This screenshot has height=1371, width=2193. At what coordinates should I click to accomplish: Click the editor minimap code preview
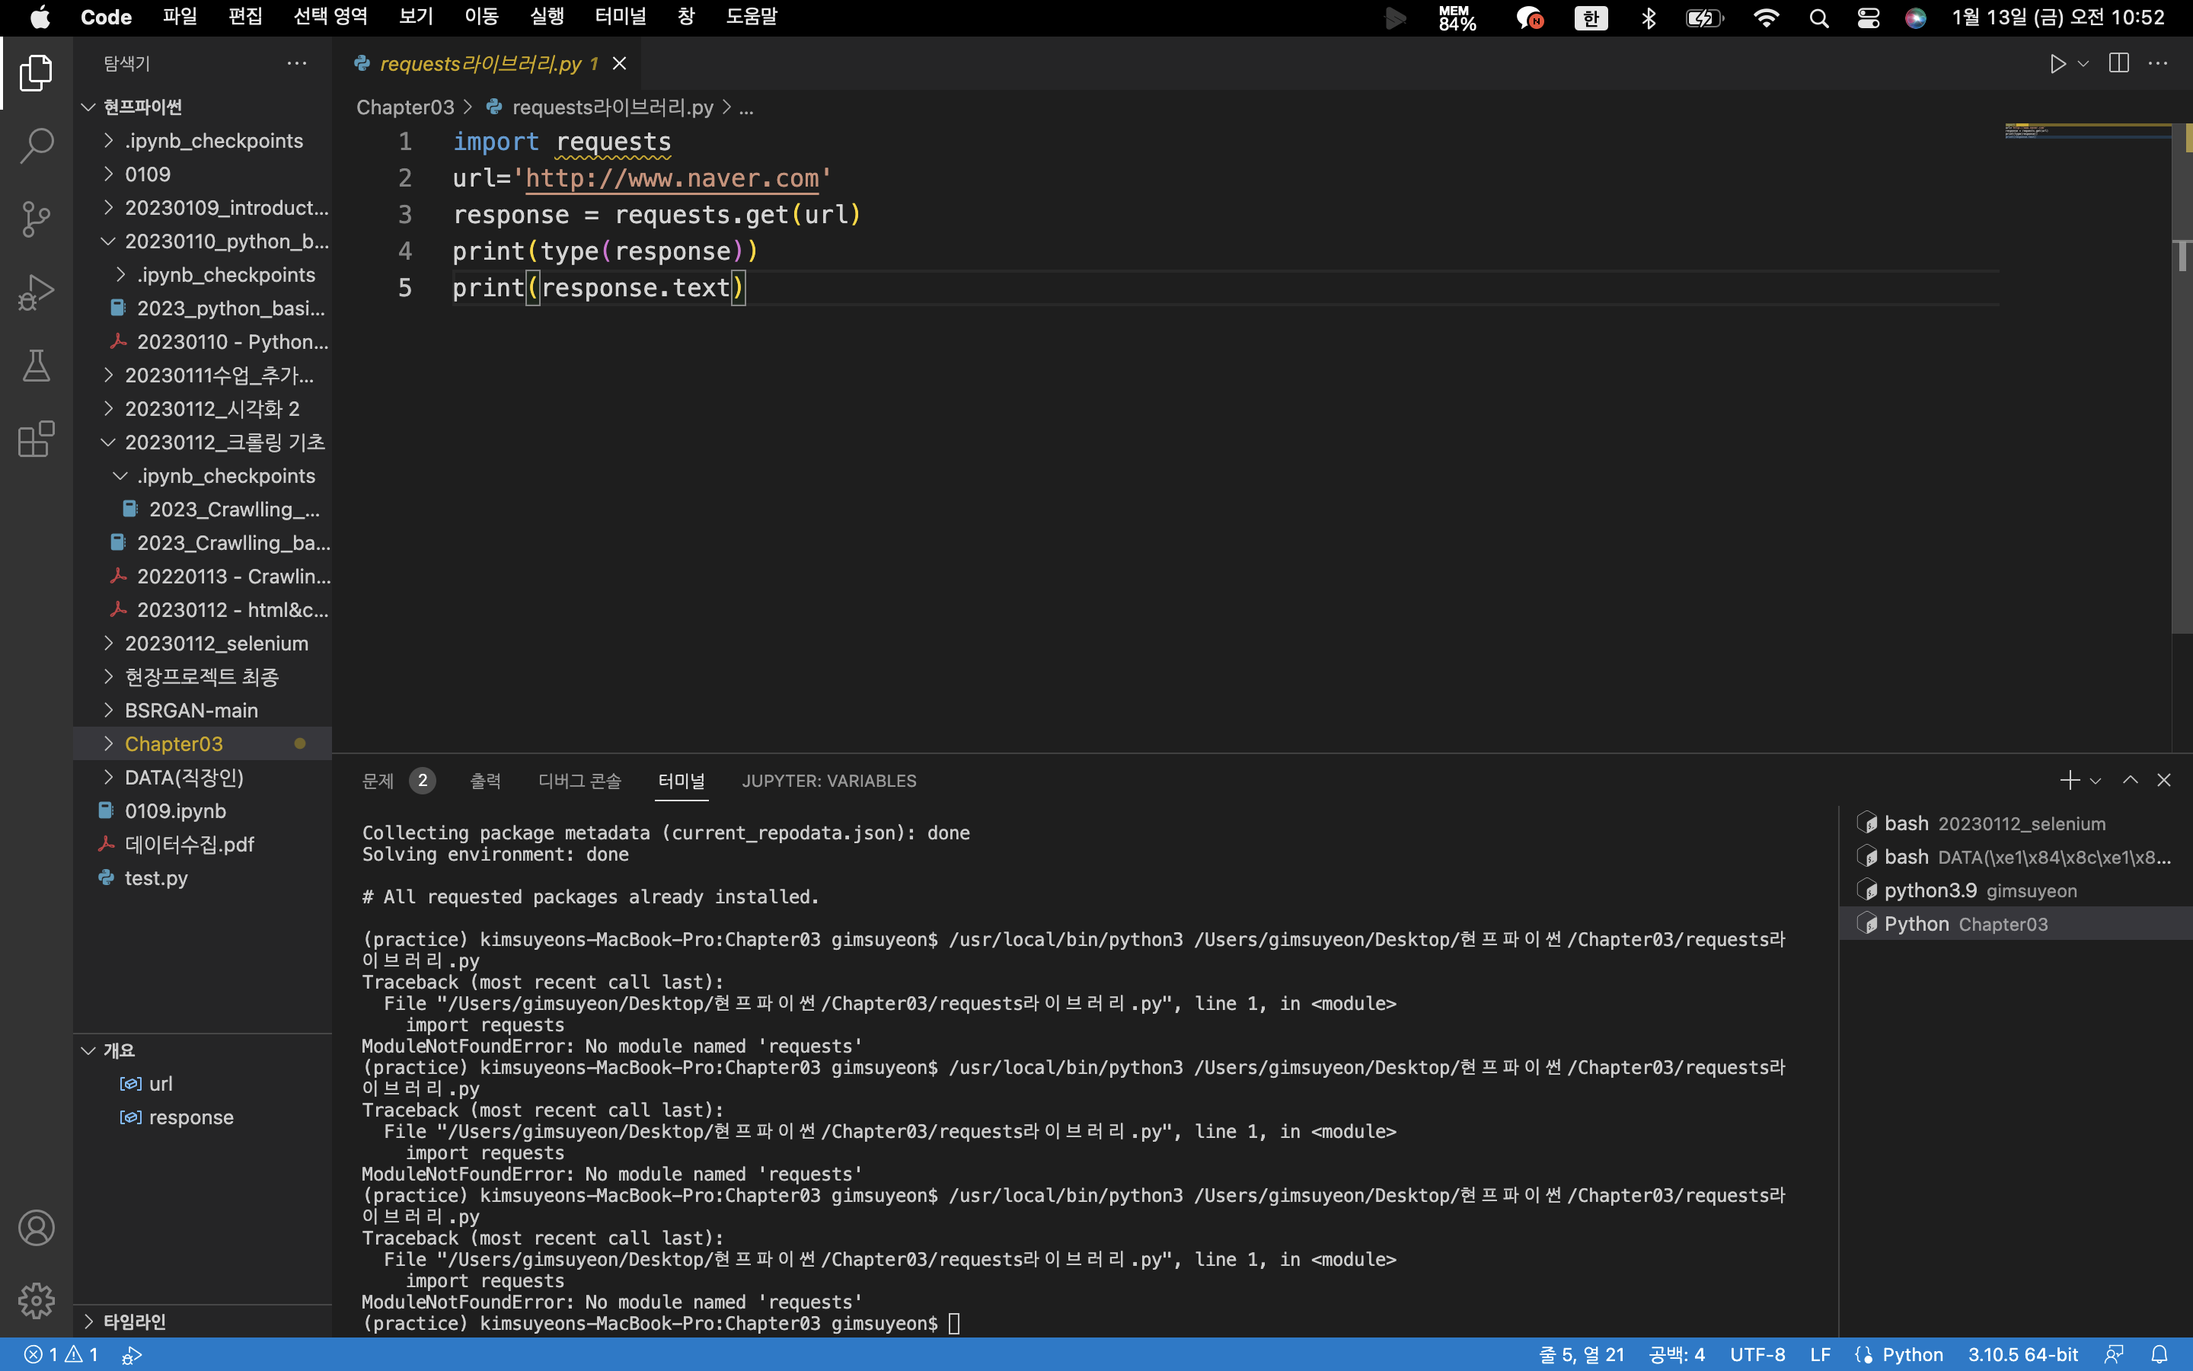coord(2087,132)
